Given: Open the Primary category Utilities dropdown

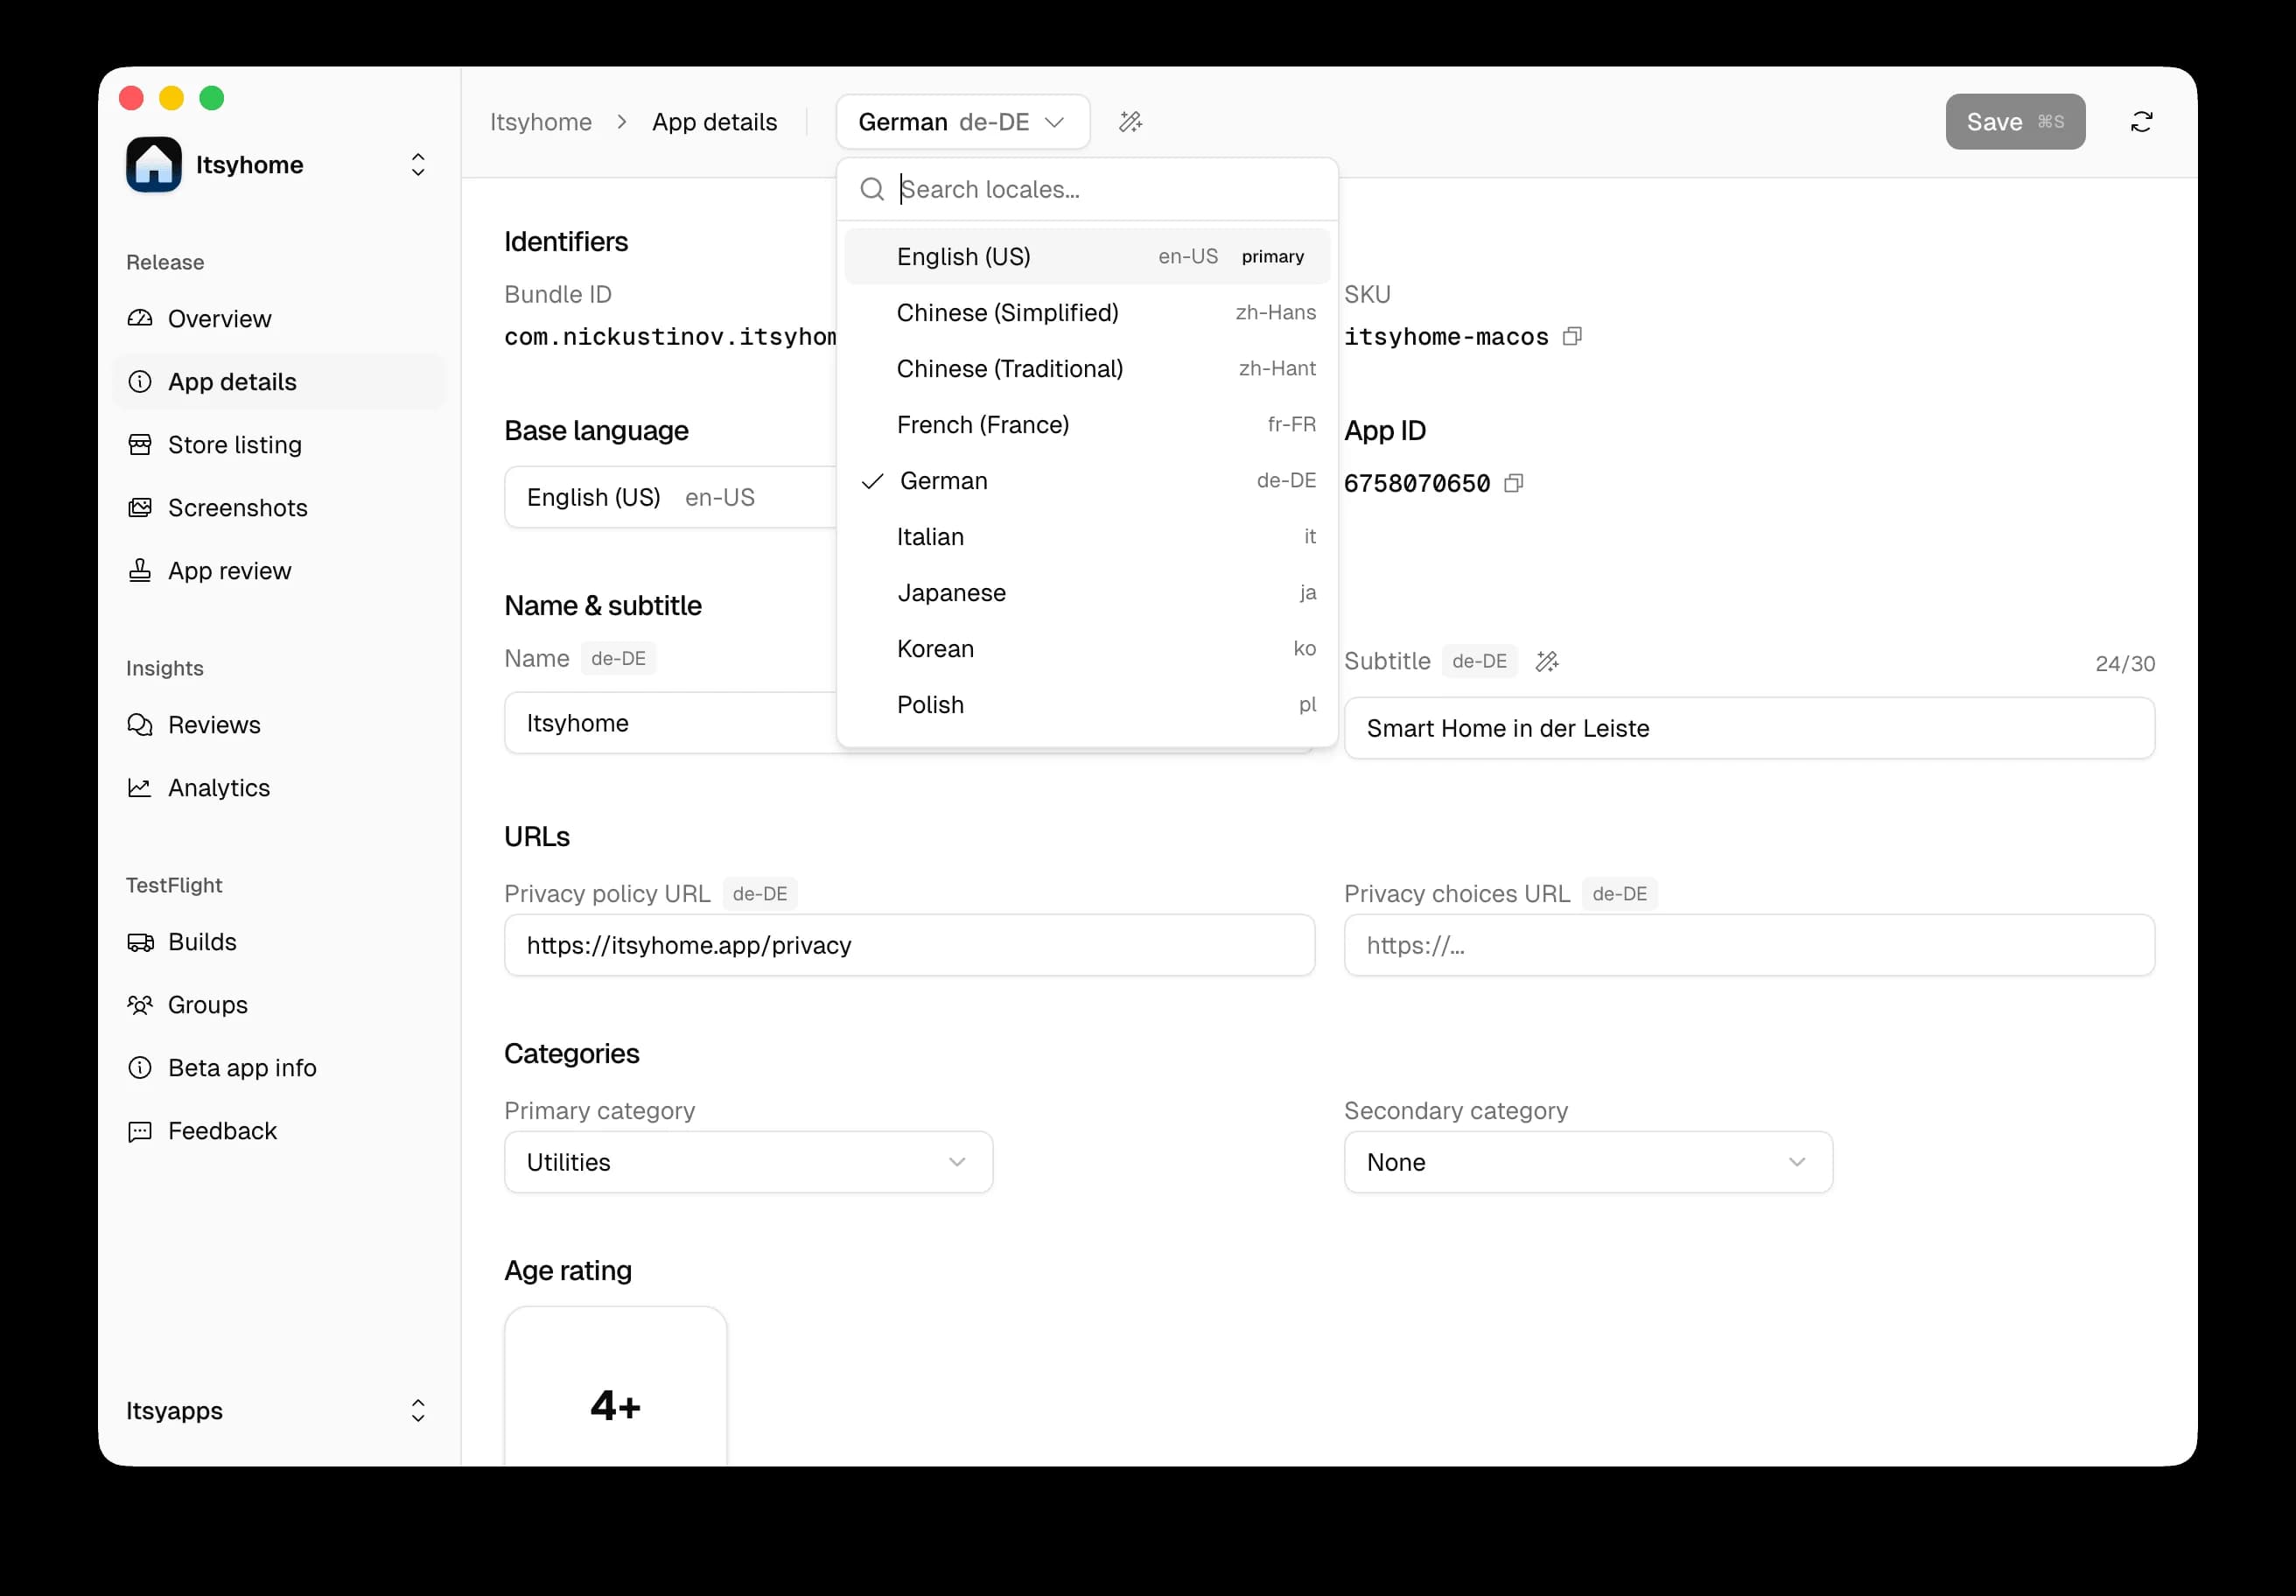Looking at the screenshot, I should tap(747, 1162).
